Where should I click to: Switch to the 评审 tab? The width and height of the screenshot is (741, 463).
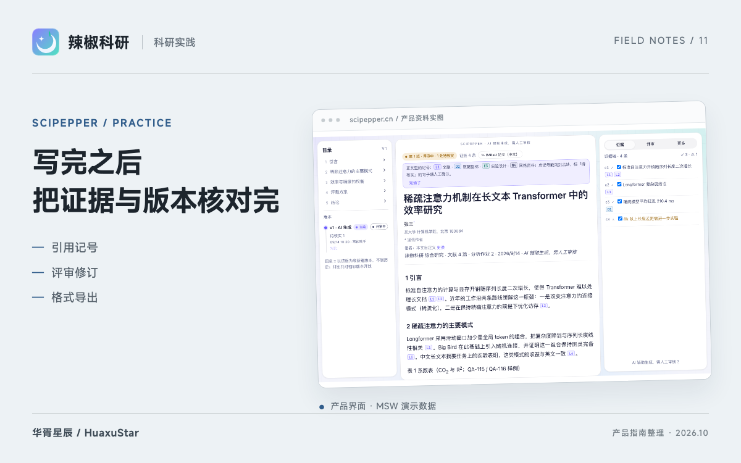pyautogui.click(x=650, y=144)
